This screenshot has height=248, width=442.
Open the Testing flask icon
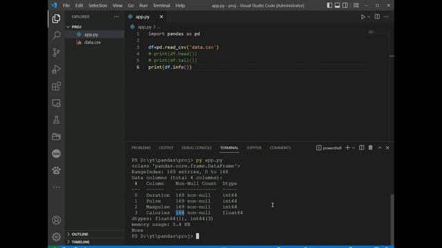click(x=56, y=120)
